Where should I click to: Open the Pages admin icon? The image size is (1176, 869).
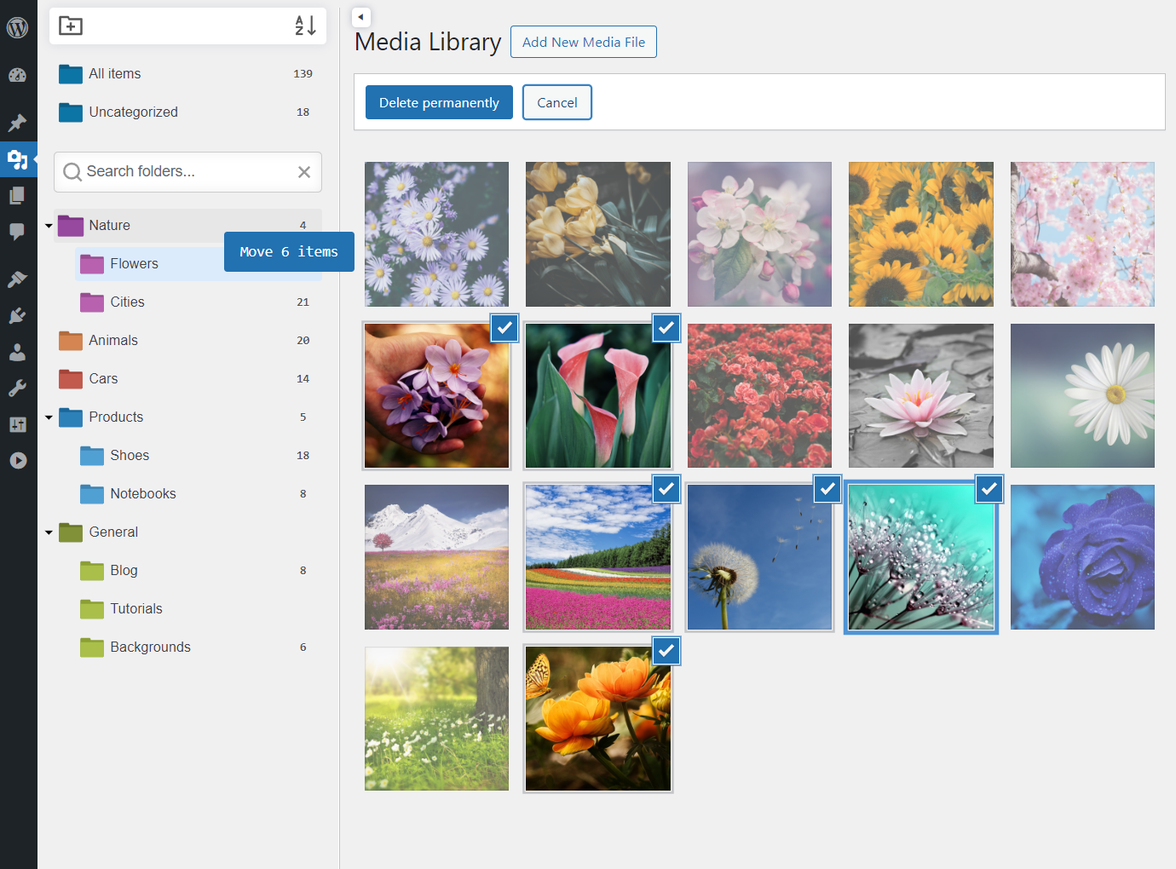(17, 196)
